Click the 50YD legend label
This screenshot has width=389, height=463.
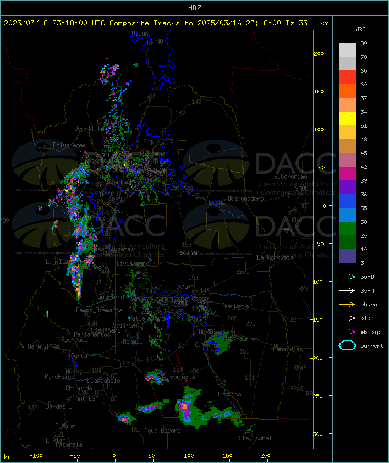[367, 277]
